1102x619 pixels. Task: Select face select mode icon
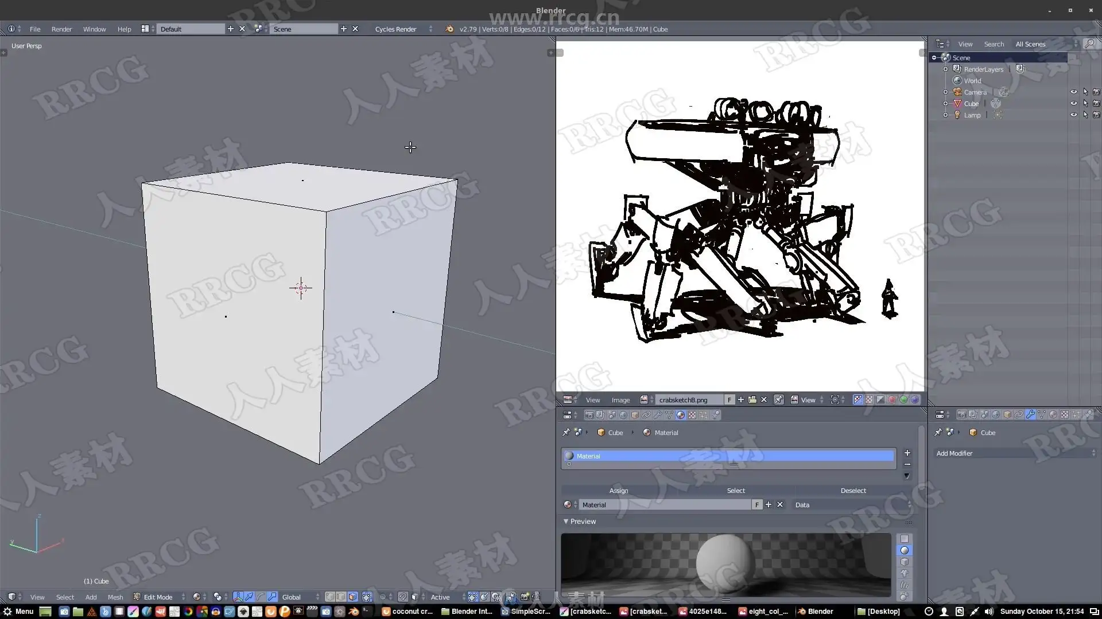tap(352, 597)
